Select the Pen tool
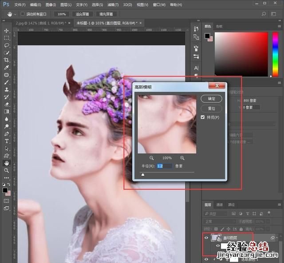 tap(7, 133)
